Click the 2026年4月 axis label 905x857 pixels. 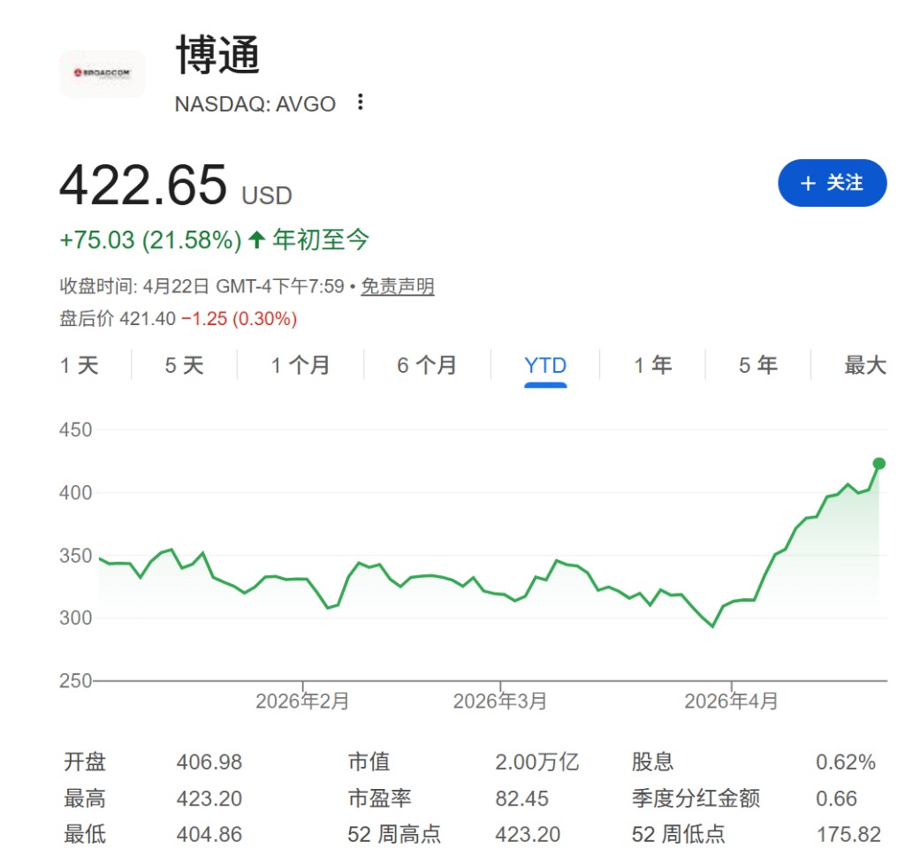[x=732, y=702]
